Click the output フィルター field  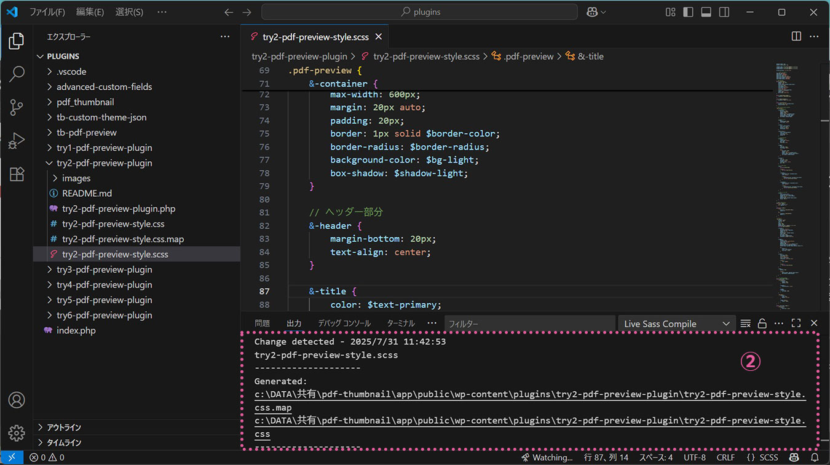click(530, 324)
